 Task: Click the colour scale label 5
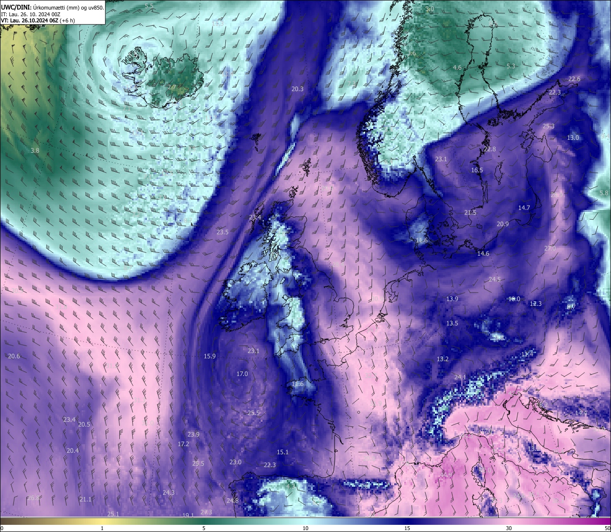[204, 528]
